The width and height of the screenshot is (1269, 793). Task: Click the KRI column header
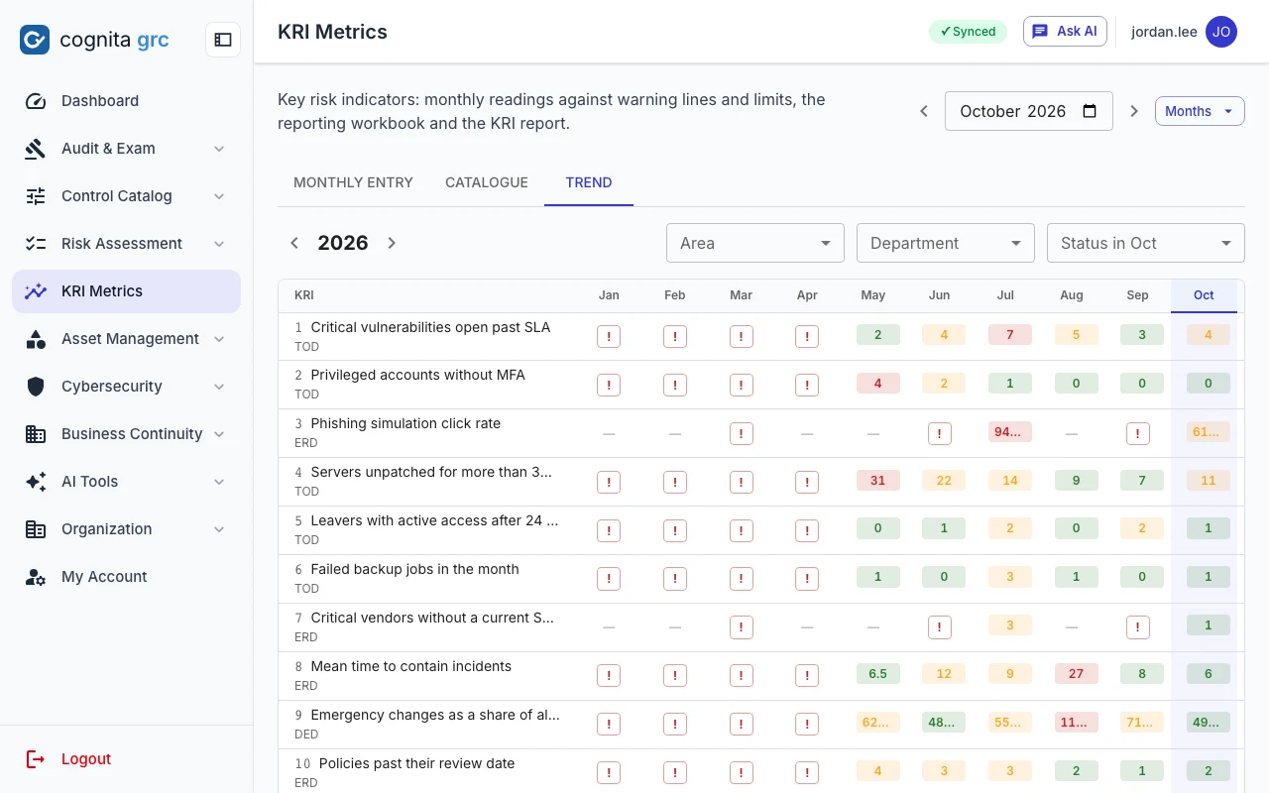[304, 295]
